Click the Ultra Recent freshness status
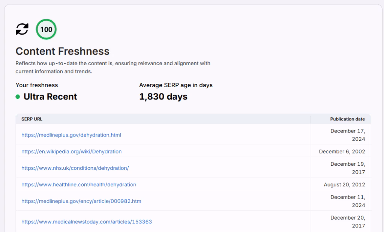384x232 pixels. click(x=50, y=97)
